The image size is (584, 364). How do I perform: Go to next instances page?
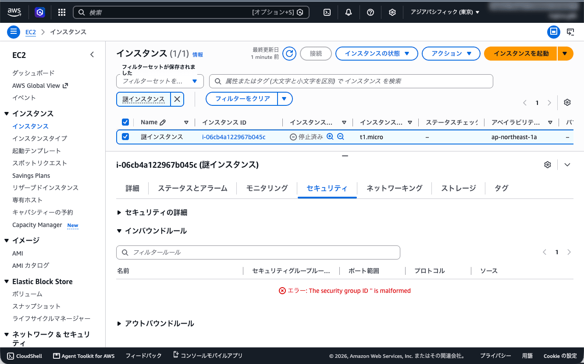pyautogui.click(x=549, y=103)
